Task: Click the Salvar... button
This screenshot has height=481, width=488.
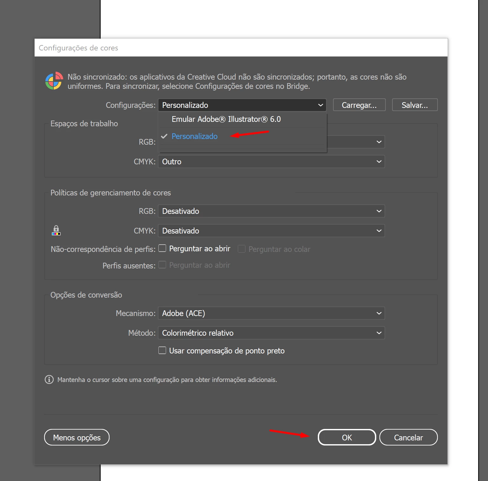Action: click(415, 105)
